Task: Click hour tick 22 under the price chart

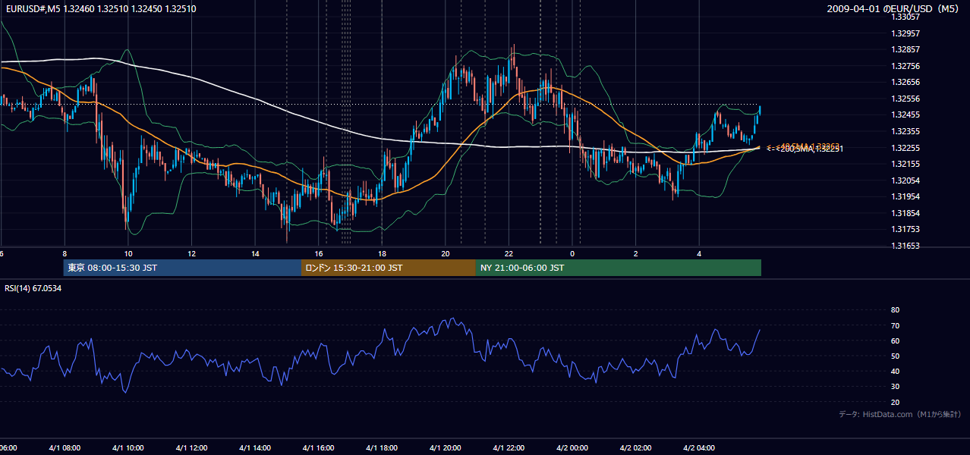Action: 509,254
